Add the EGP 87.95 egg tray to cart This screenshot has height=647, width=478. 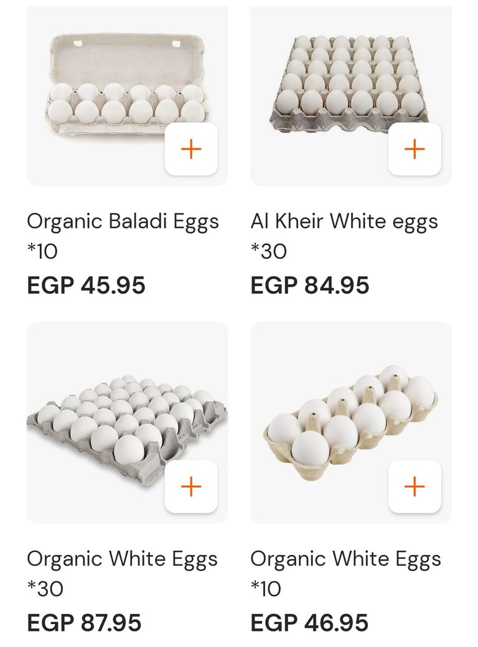pos(191,486)
